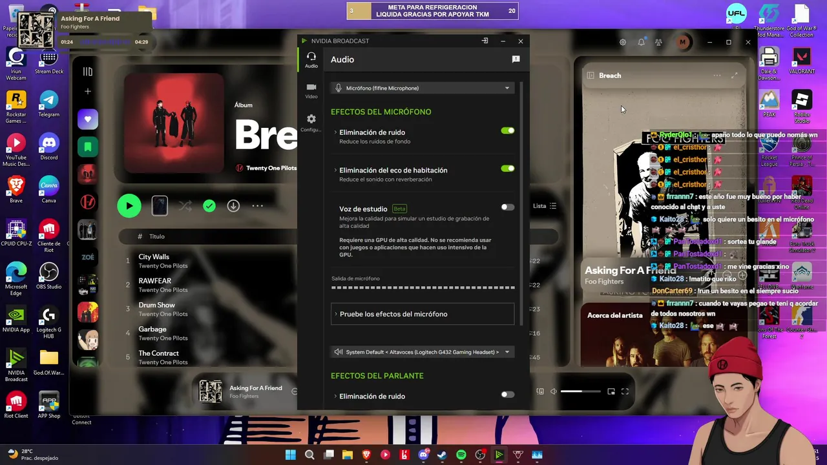Expand the microphone Eliminación de ruido chevron
The image size is (827, 465).
point(335,132)
